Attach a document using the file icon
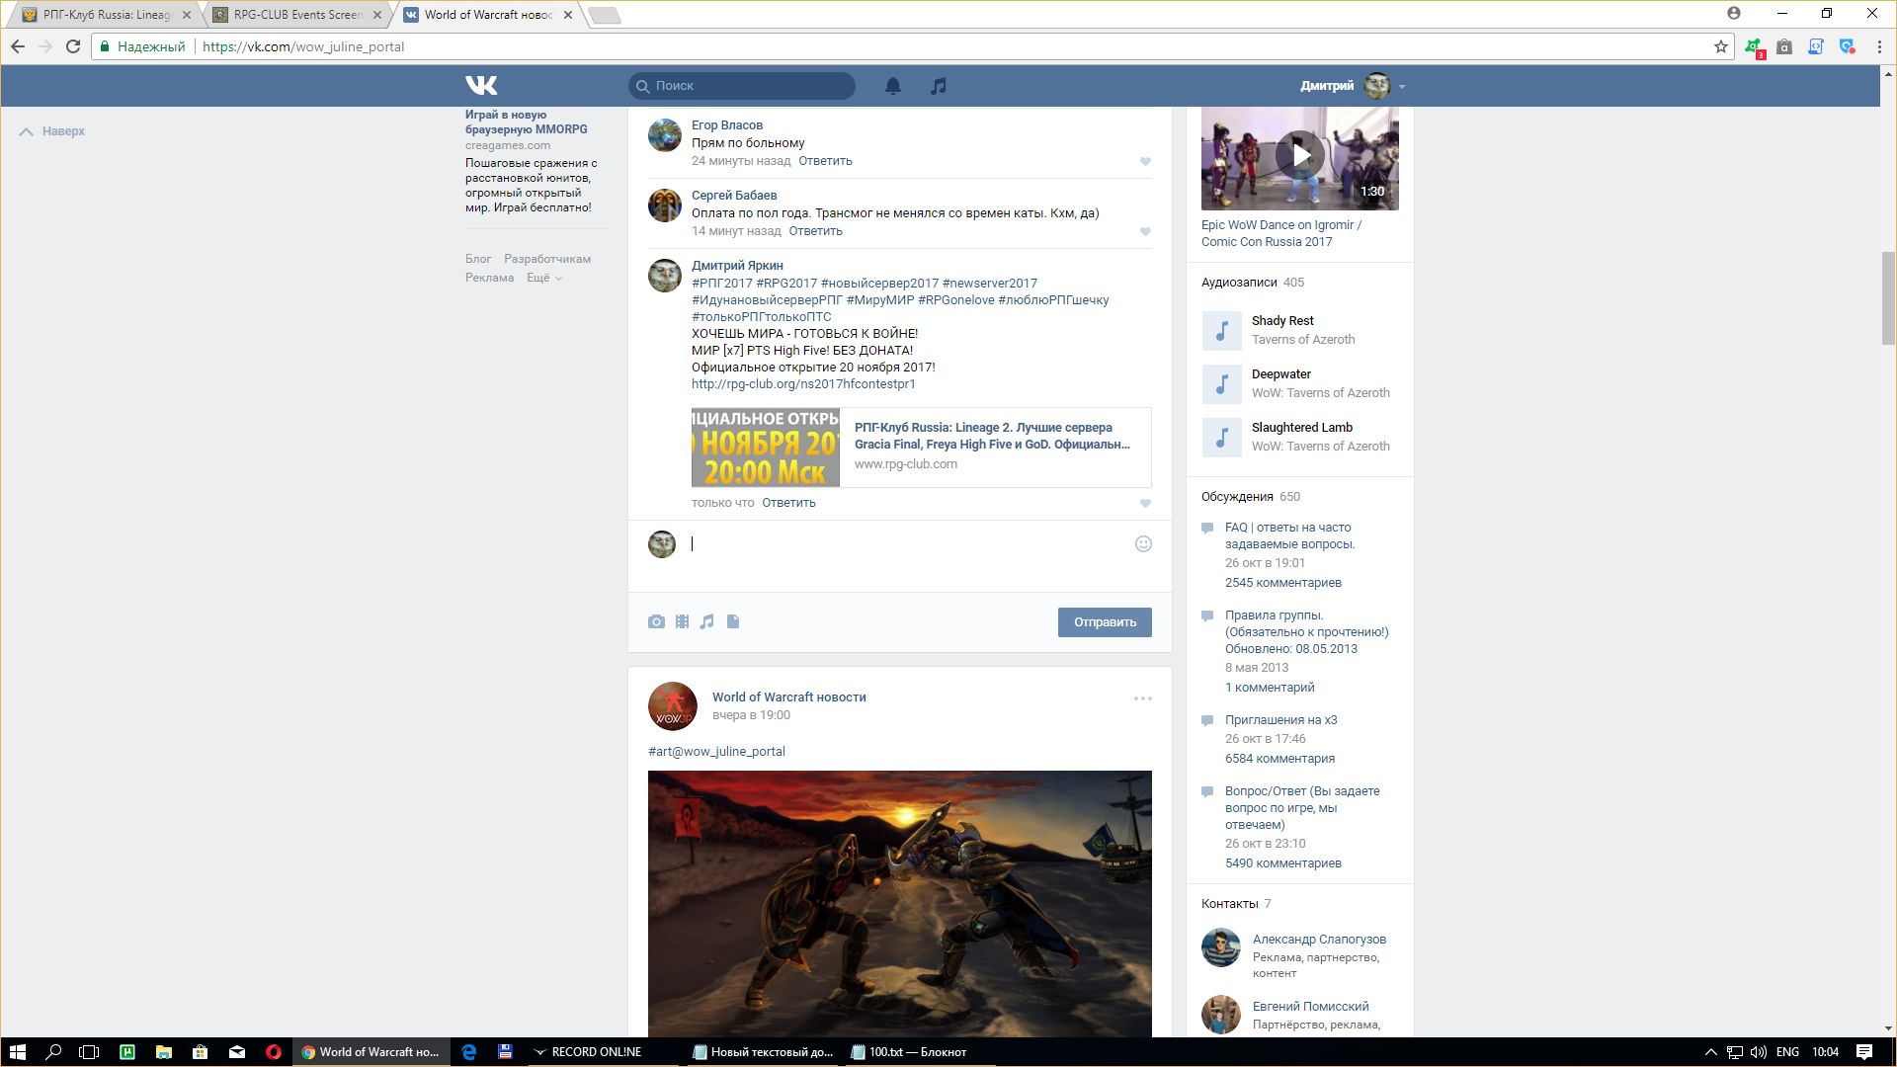The width and height of the screenshot is (1897, 1067). (x=733, y=621)
